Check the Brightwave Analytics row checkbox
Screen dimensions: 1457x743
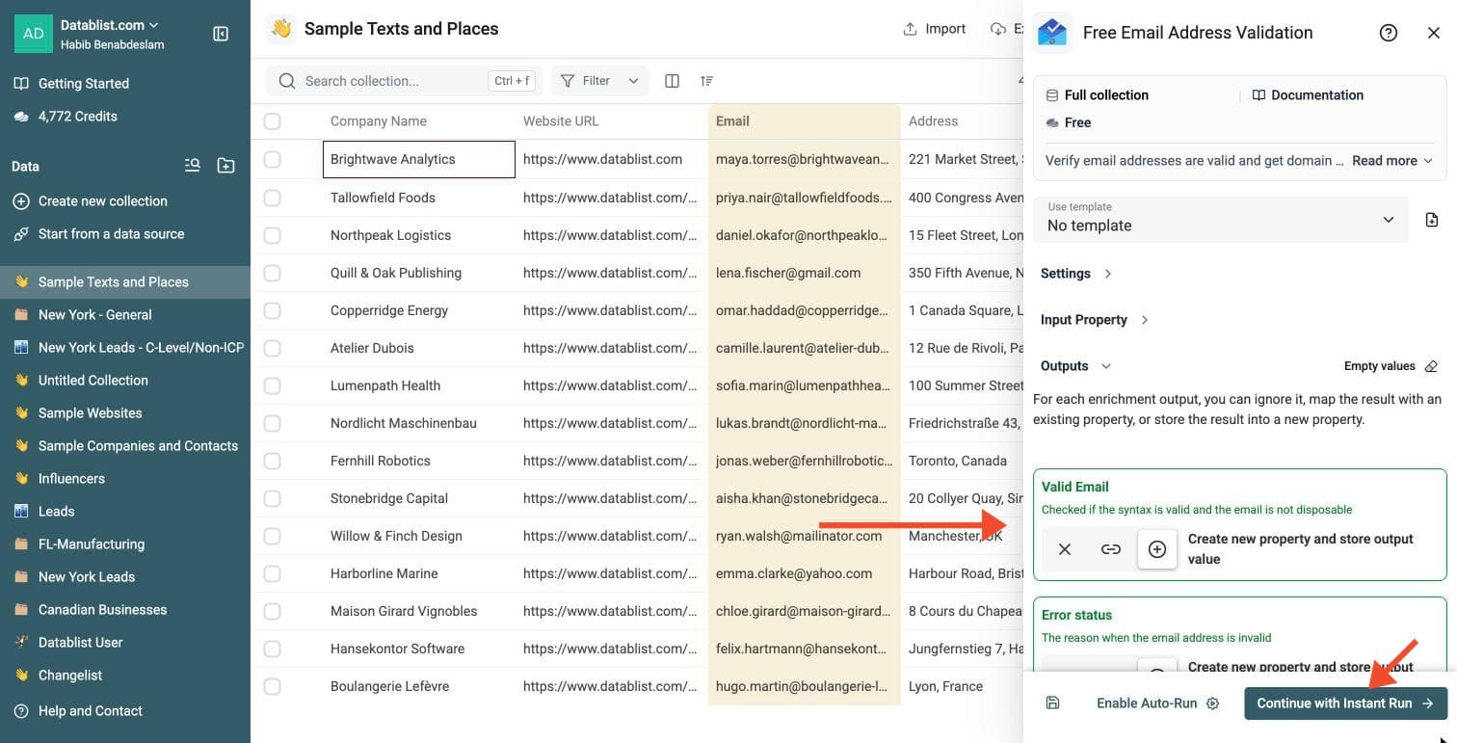coord(273,159)
